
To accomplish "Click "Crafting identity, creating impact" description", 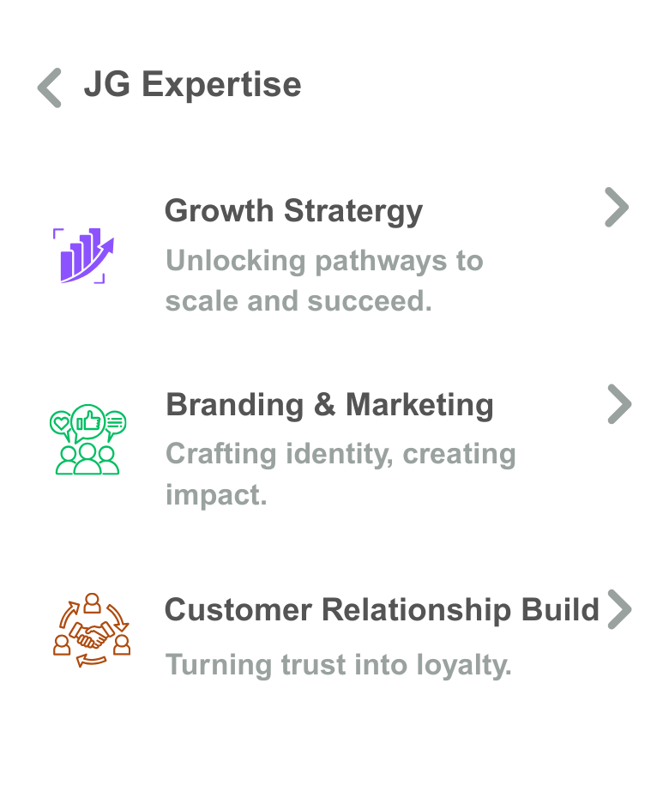I will pos(341,474).
